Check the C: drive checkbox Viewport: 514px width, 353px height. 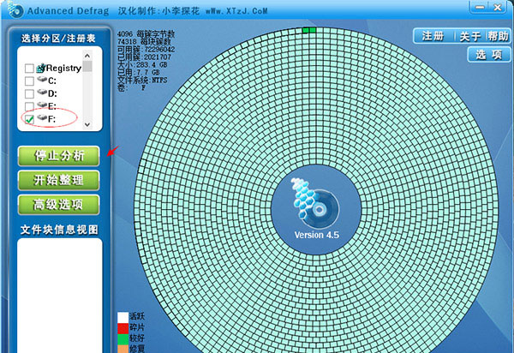click(29, 81)
